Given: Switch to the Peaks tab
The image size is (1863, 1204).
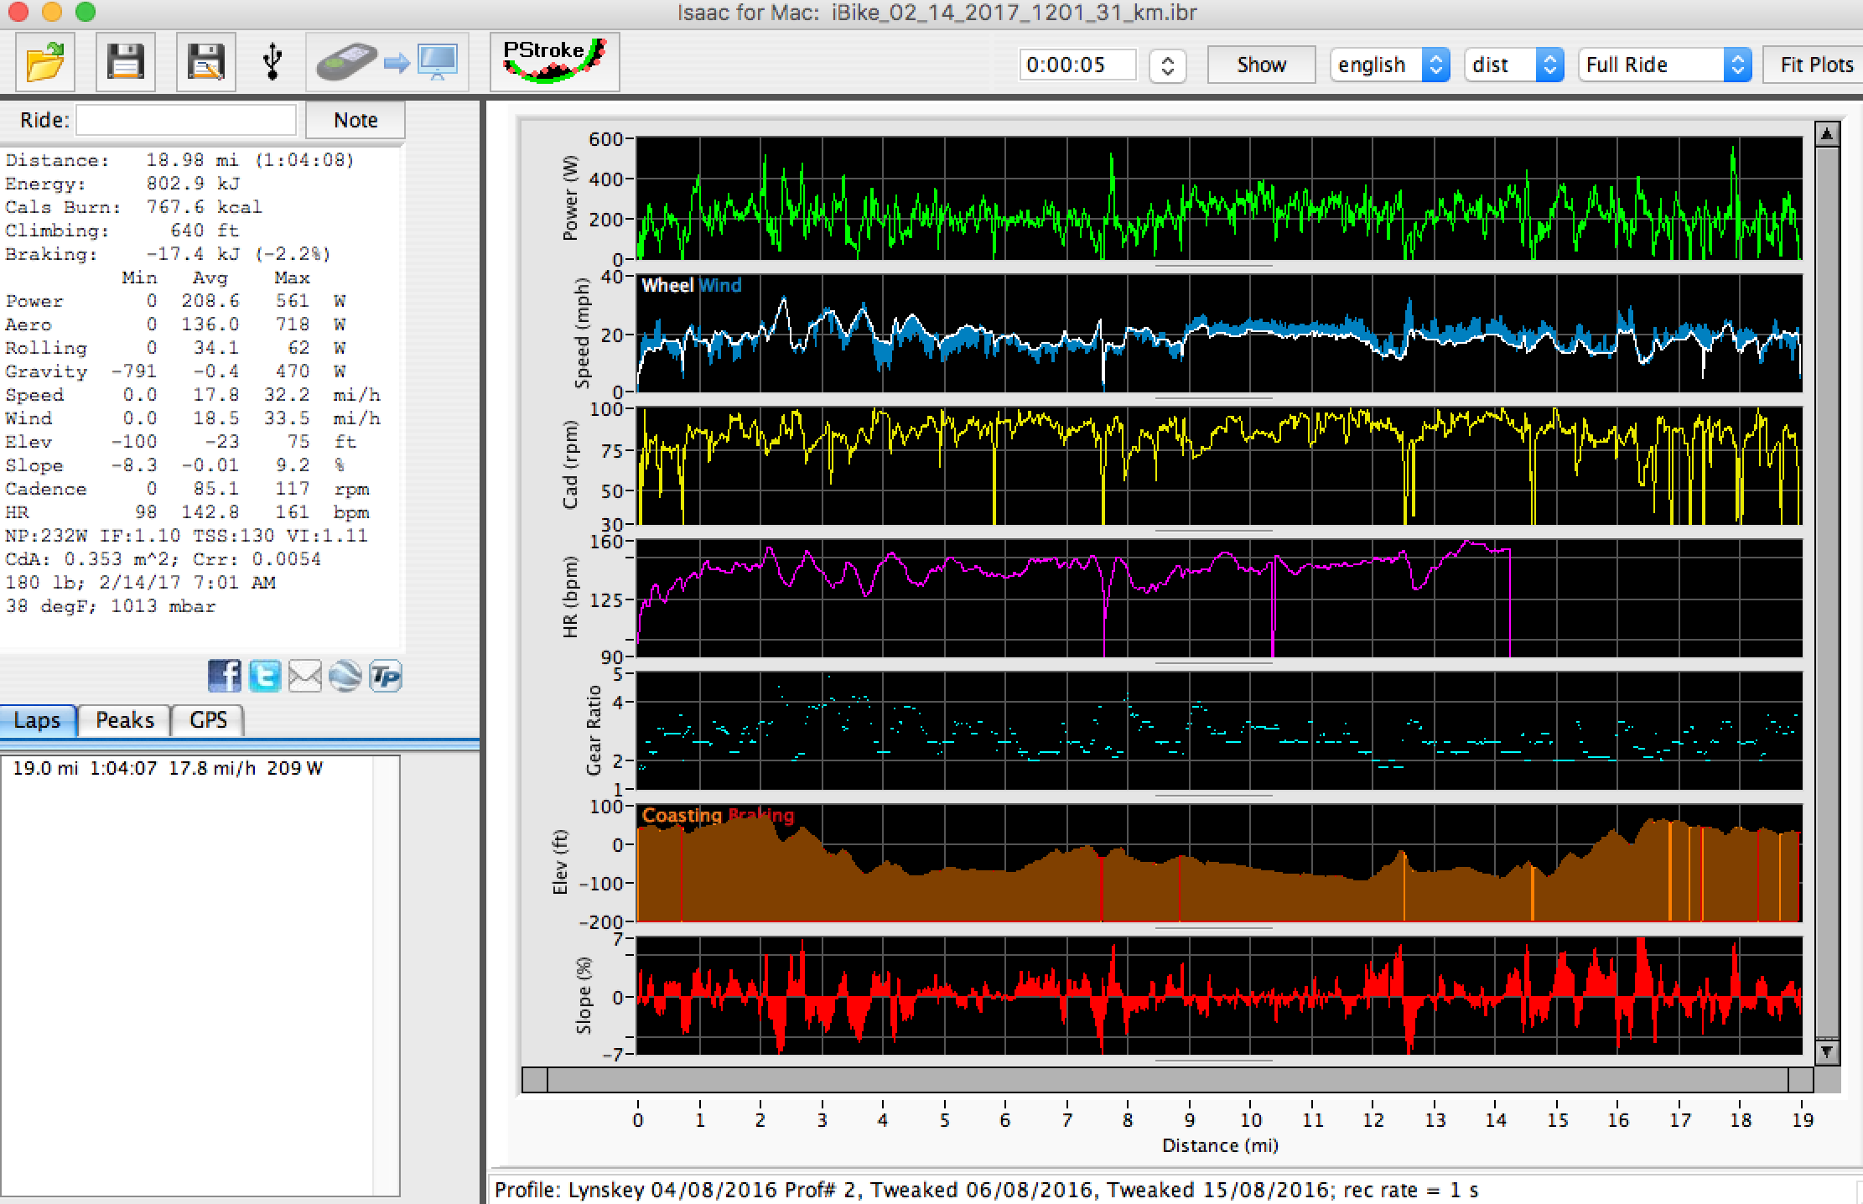Looking at the screenshot, I should [124, 720].
